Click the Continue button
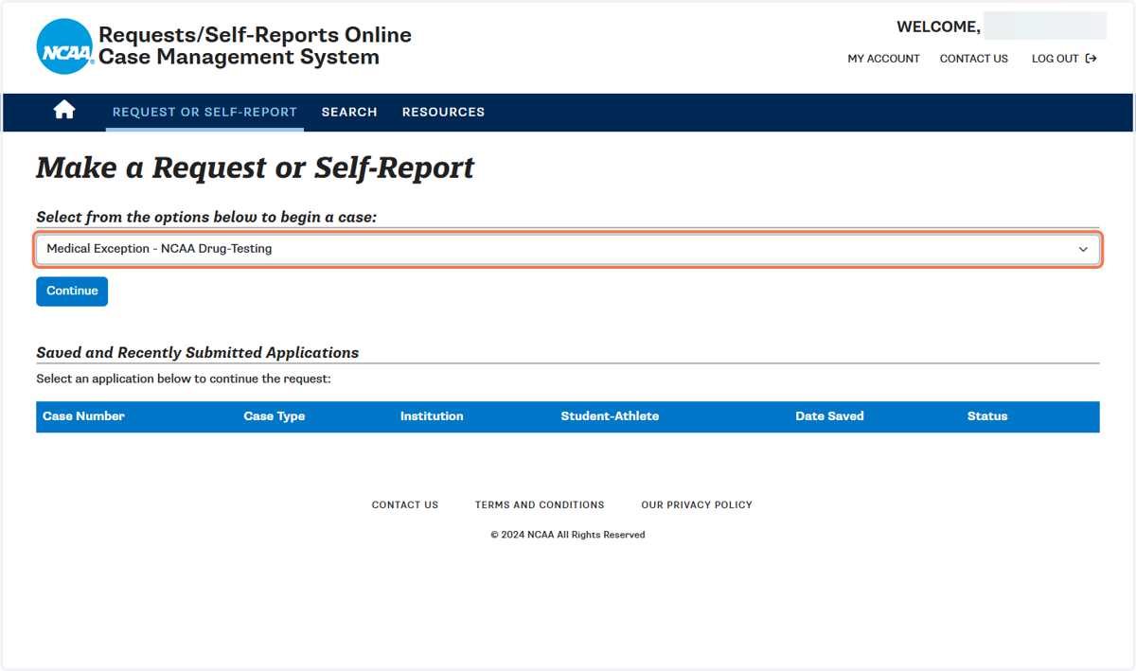 pyautogui.click(x=72, y=291)
